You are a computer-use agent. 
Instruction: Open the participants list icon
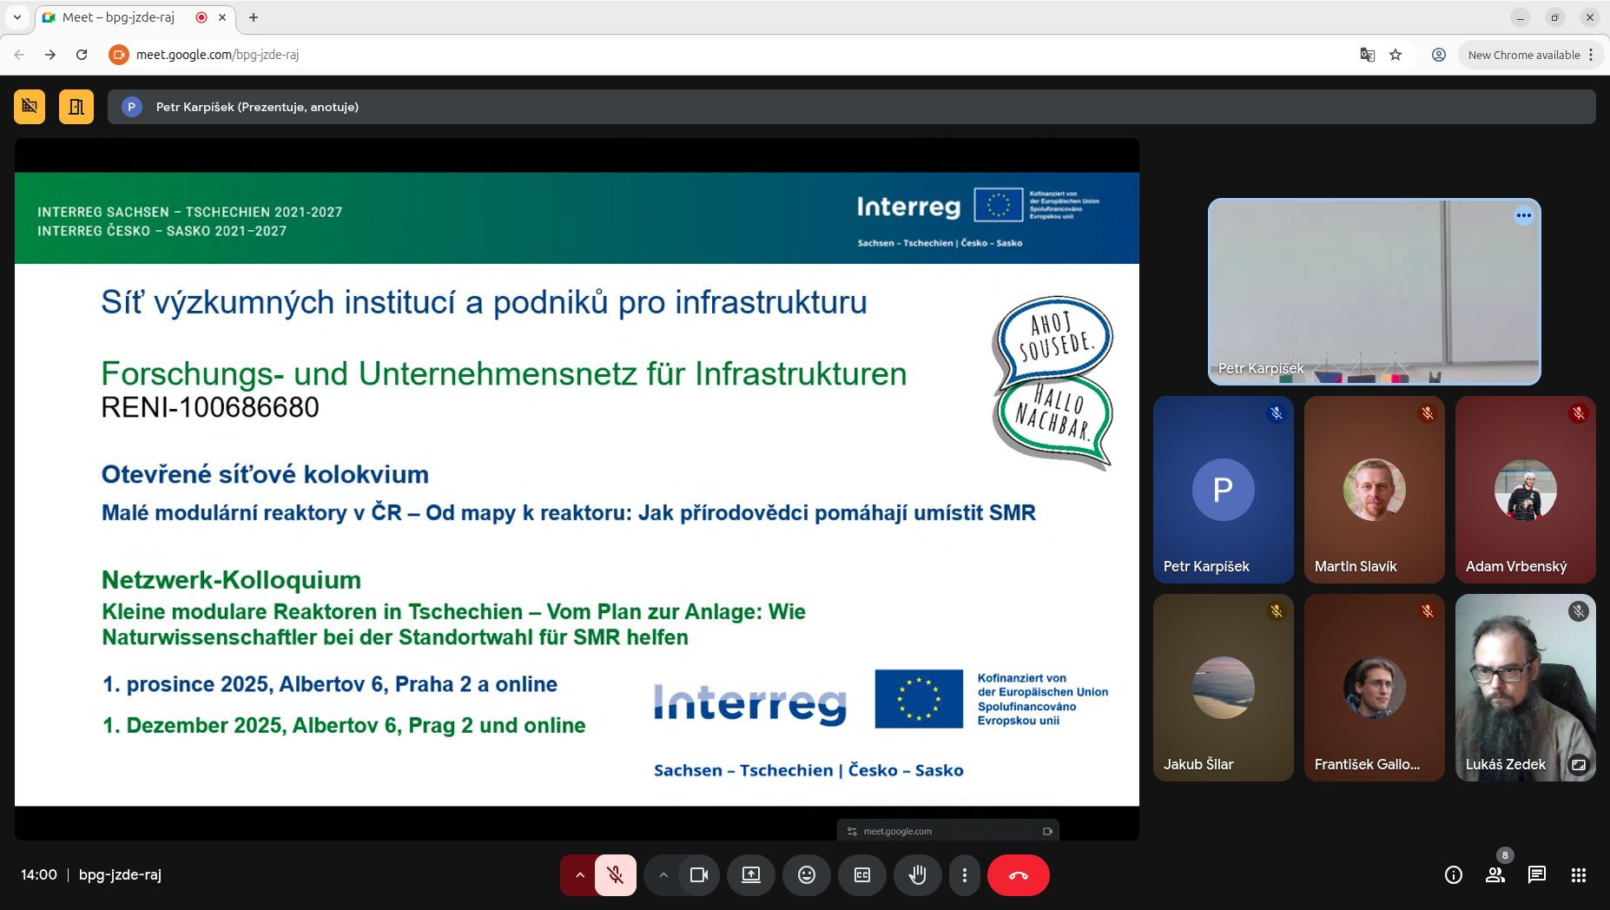pos(1495,875)
